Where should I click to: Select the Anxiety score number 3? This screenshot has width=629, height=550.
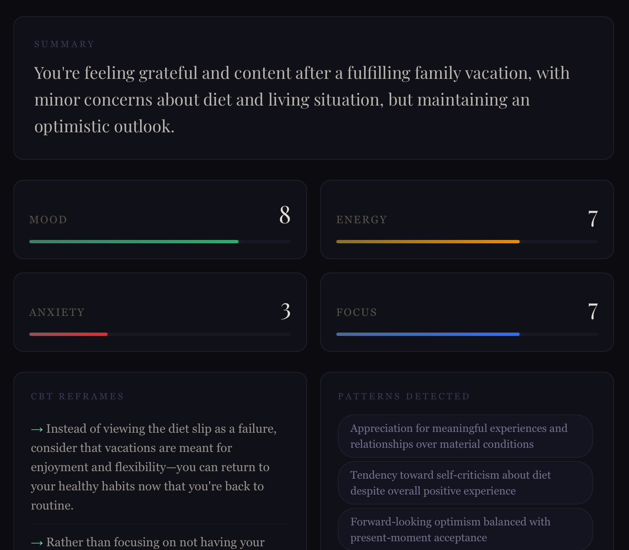coord(286,311)
